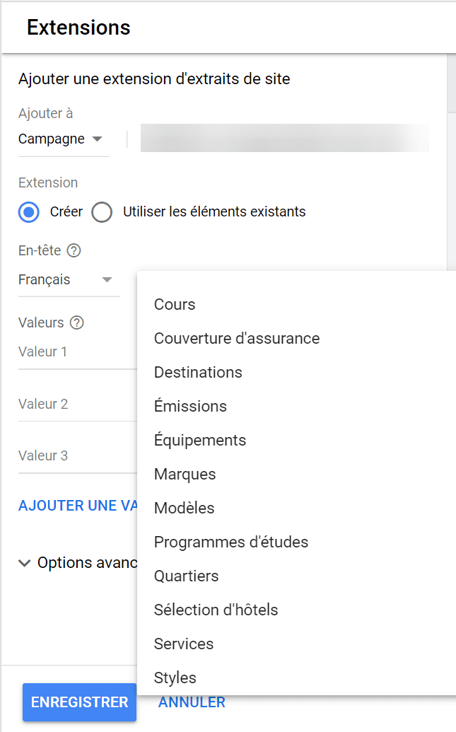The height and width of the screenshot is (732, 456).
Task: Select Destinations in the dropdown list
Action: point(198,372)
